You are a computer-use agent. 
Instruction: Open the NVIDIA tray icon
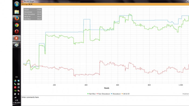[15, 91]
